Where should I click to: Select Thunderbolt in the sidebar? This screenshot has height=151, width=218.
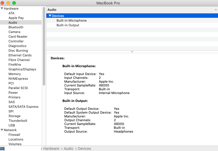pos(18,121)
